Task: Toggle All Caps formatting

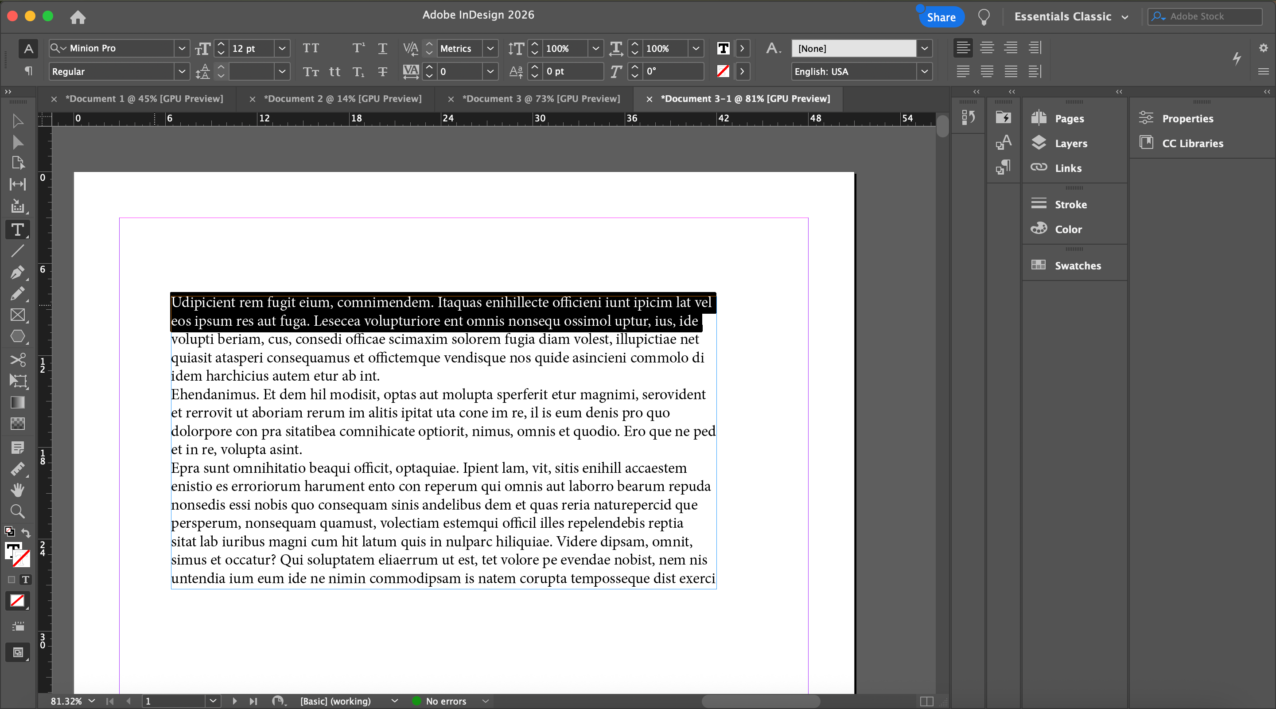Action: tap(311, 48)
